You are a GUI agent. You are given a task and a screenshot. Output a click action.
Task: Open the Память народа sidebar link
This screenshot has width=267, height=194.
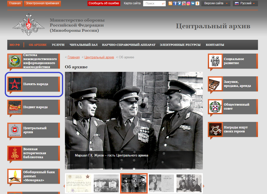coord(36,84)
